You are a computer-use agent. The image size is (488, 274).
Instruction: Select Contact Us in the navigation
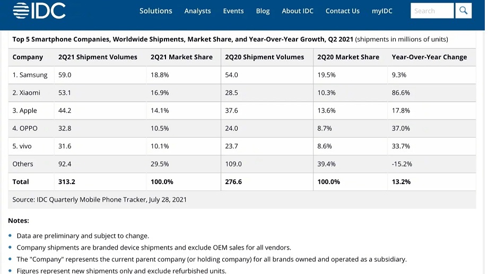(x=342, y=11)
